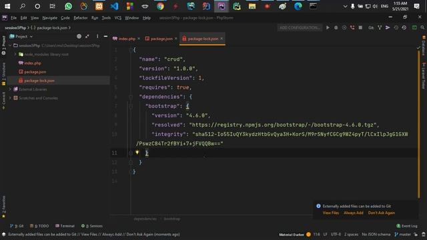Open Search Everywhere magnifier icon
Screen dimensions: 427x240
(422, 27)
